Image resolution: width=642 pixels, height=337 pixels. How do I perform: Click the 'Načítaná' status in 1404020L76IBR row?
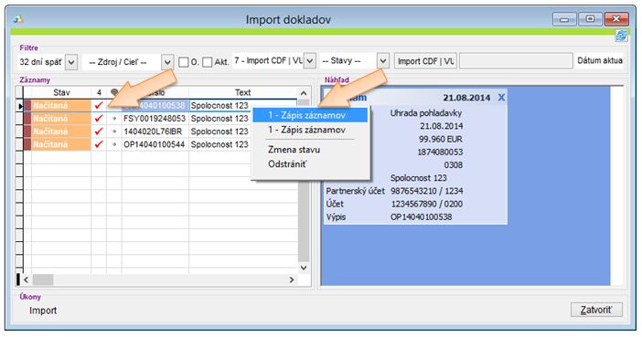(61, 132)
